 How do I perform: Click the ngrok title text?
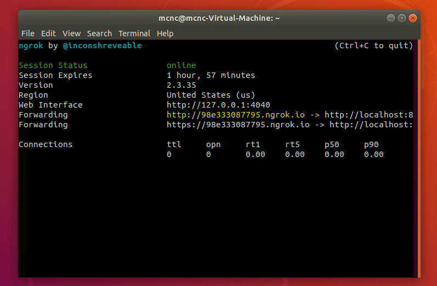[x=31, y=46]
